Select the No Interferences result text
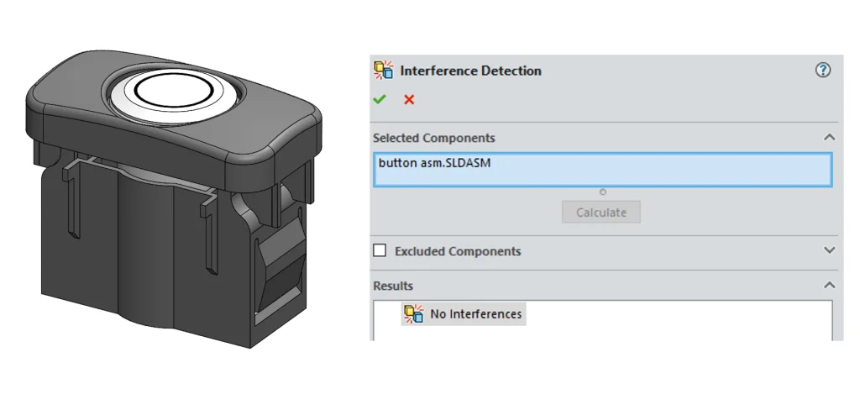 475,314
